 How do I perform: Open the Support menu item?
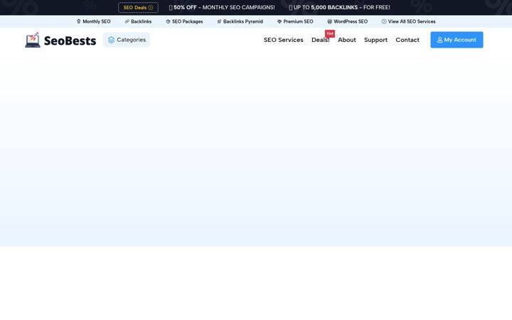tap(376, 40)
